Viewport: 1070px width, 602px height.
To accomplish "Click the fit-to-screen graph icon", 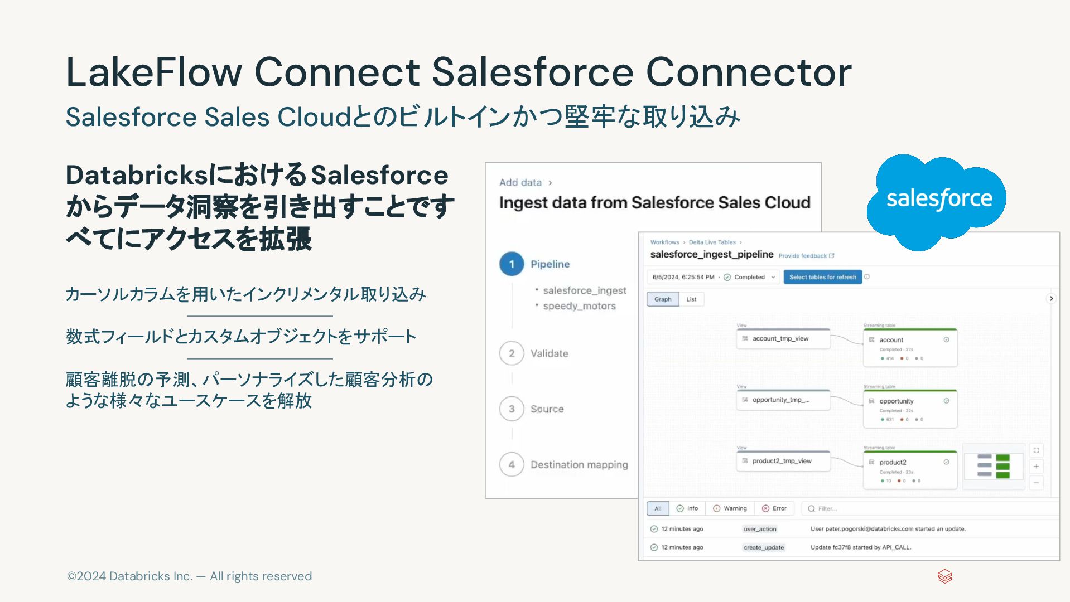I will (1036, 450).
